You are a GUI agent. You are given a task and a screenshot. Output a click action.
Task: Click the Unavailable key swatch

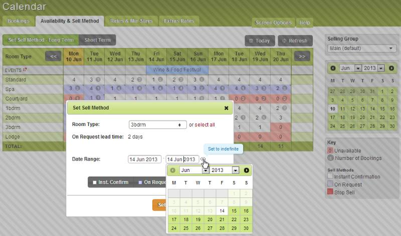[x=330, y=150]
